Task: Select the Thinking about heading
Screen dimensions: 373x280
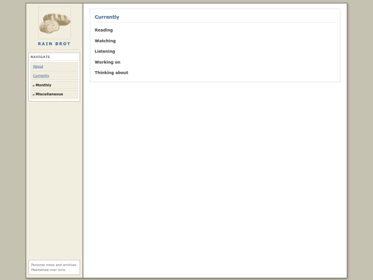Action: (x=111, y=73)
